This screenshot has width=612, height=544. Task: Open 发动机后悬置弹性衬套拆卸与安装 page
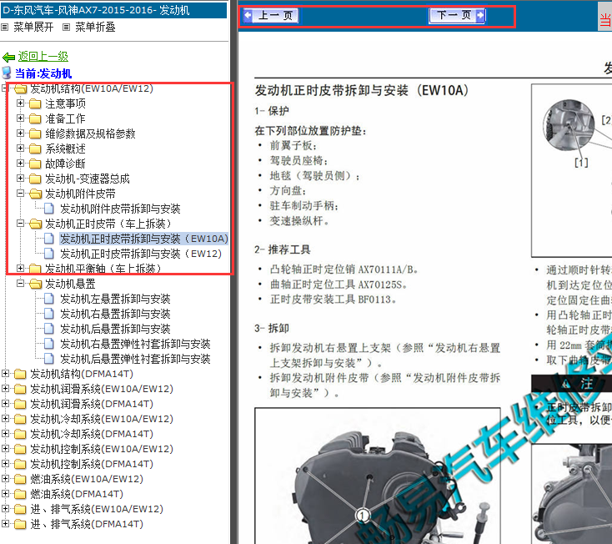135,359
